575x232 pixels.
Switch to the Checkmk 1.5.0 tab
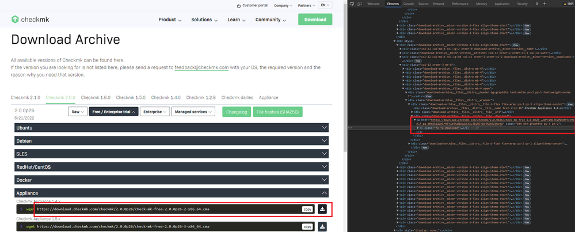[x=131, y=97]
